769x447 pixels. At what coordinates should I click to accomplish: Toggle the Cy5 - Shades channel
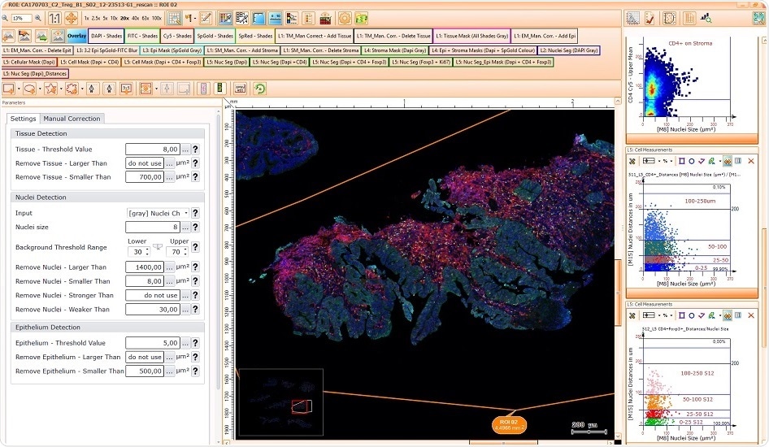coord(176,36)
